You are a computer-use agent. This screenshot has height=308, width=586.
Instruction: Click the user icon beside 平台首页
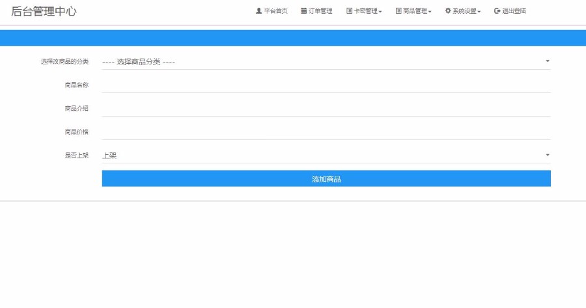click(258, 11)
